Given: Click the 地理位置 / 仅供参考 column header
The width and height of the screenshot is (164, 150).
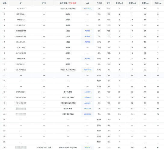Looking at the screenshot, I should 68,3.
